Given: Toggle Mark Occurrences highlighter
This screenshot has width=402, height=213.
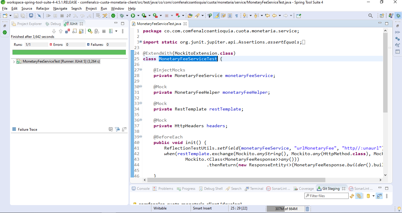Looking at the screenshot, I should point(217,16).
